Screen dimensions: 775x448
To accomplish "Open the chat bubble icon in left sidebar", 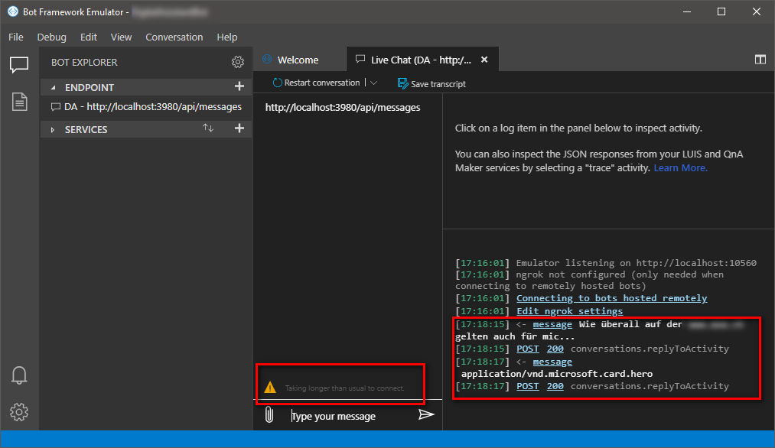I will [x=19, y=64].
